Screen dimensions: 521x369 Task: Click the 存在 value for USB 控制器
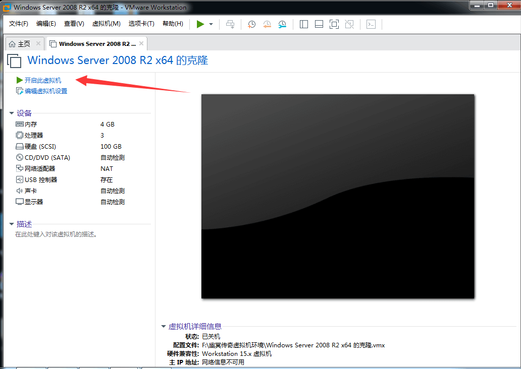(107, 180)
